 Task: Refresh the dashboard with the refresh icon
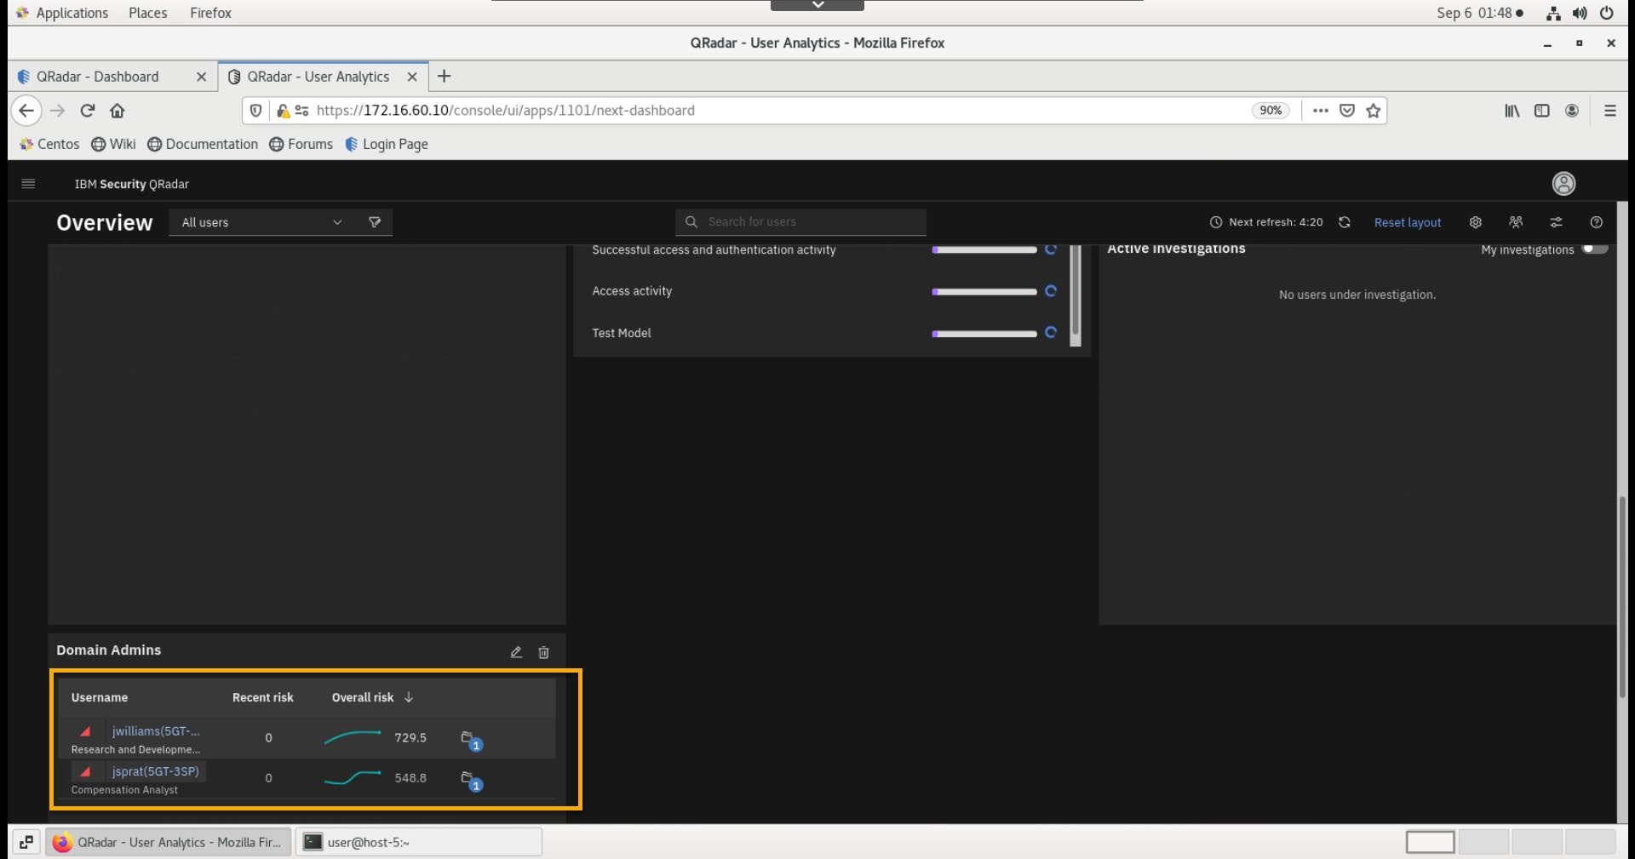[x=1345, y=222]
